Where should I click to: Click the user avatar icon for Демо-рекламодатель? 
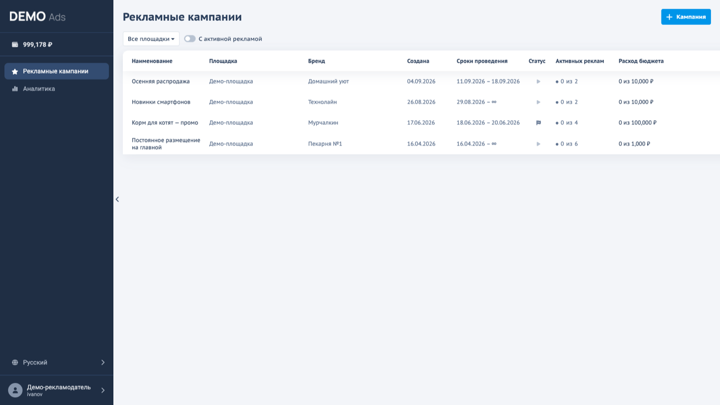pos(15,390)
